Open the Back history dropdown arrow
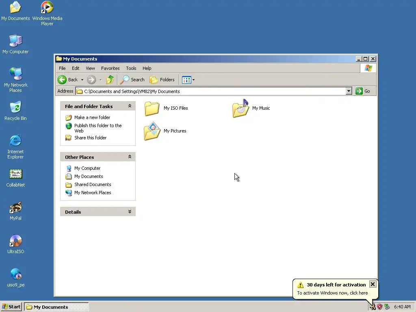416x312 pixels. coord(82,80)
